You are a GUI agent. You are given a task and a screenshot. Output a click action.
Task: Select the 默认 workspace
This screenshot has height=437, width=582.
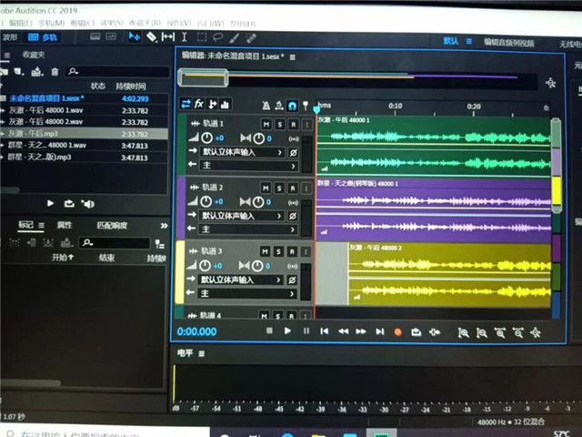pos(451,41)
